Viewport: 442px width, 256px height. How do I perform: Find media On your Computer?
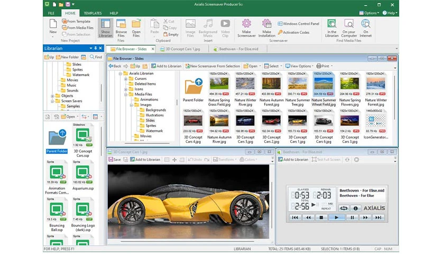coord(349,28)
